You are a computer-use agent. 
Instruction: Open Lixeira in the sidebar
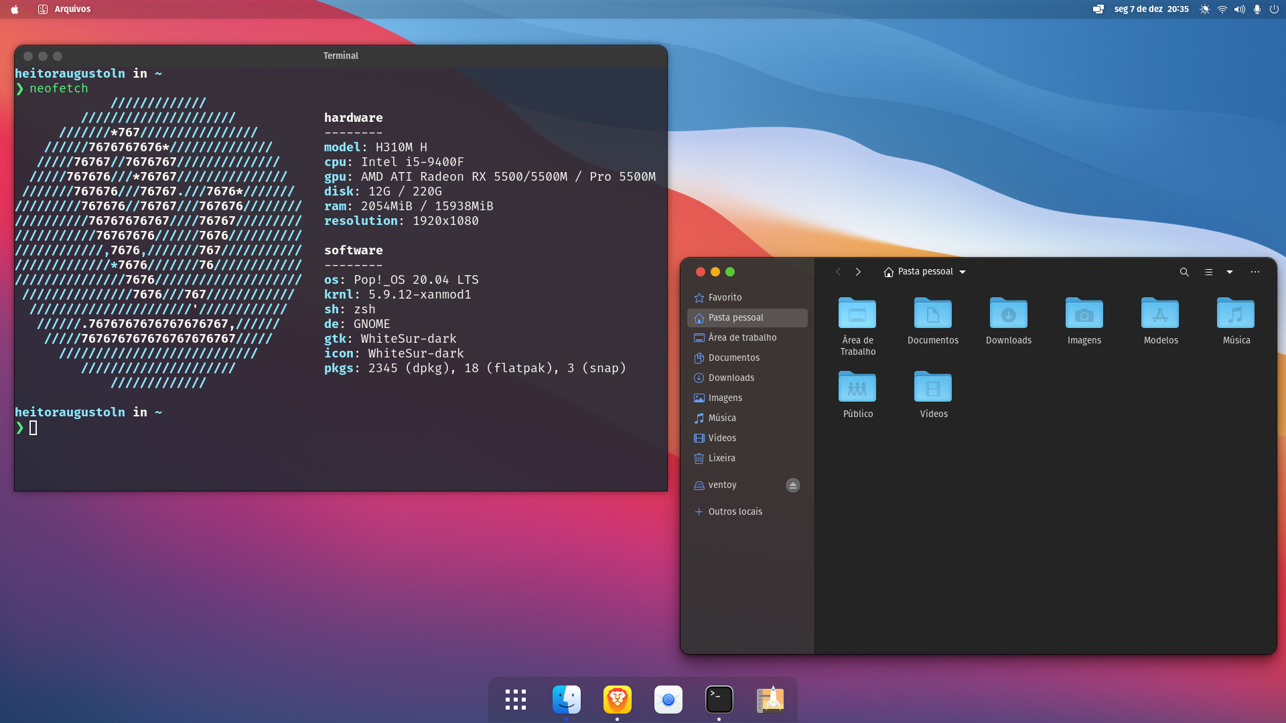721,458
